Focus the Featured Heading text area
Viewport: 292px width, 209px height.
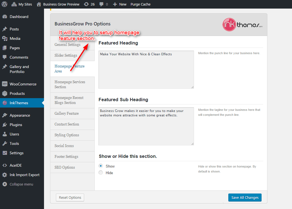[x=146, y=70]
